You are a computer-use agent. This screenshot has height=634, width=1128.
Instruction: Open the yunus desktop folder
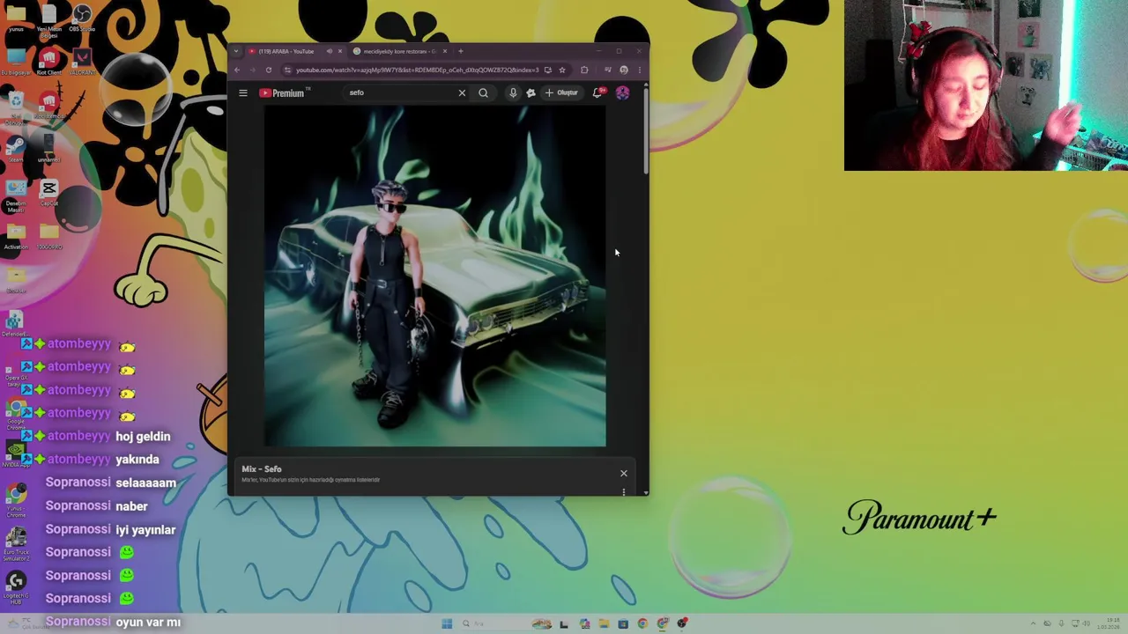click(x=16, y=18)
